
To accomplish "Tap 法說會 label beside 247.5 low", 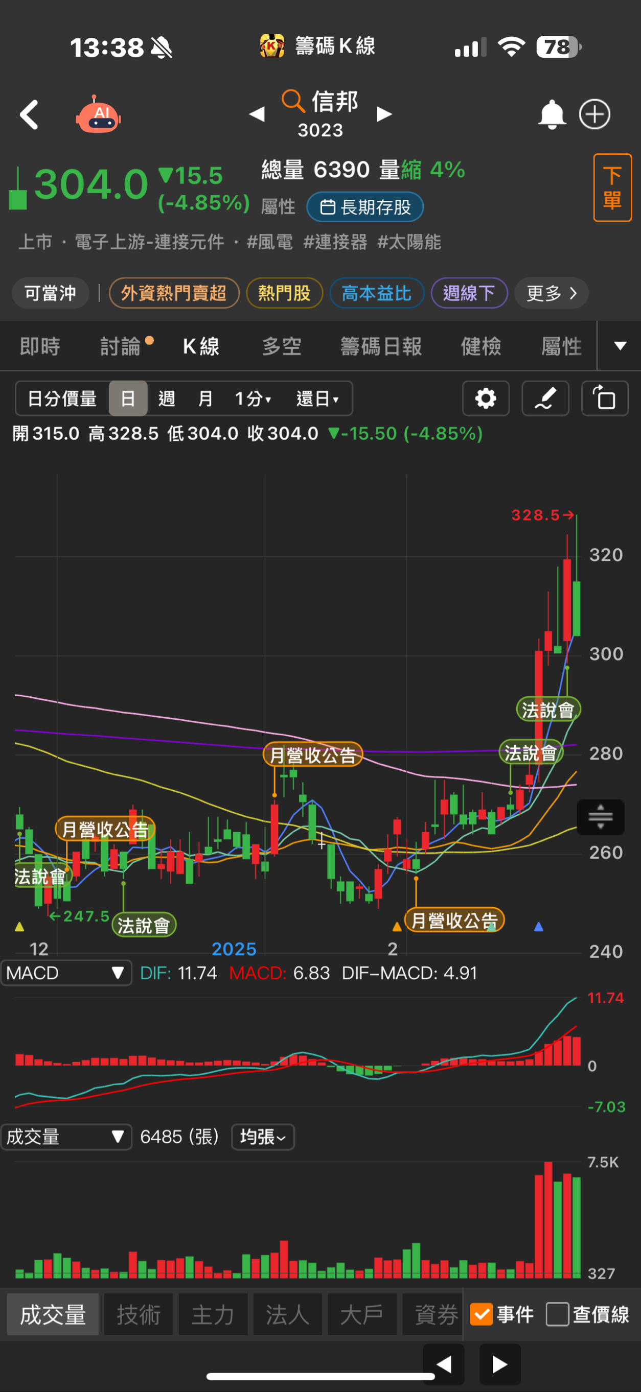I will [144, 926].
